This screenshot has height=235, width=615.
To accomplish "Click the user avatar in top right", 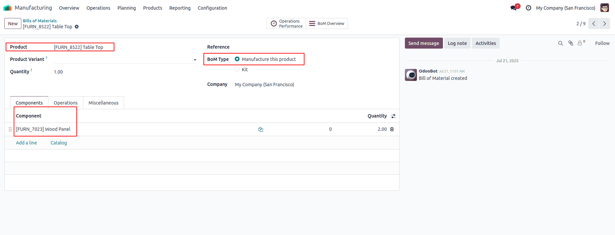I will tap(605, 8).
